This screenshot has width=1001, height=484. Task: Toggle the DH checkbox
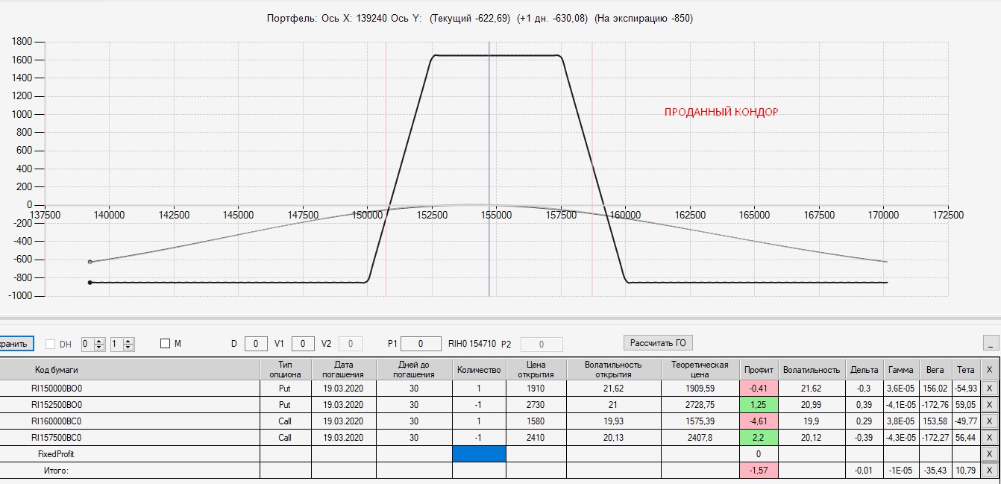coord(51,344)
